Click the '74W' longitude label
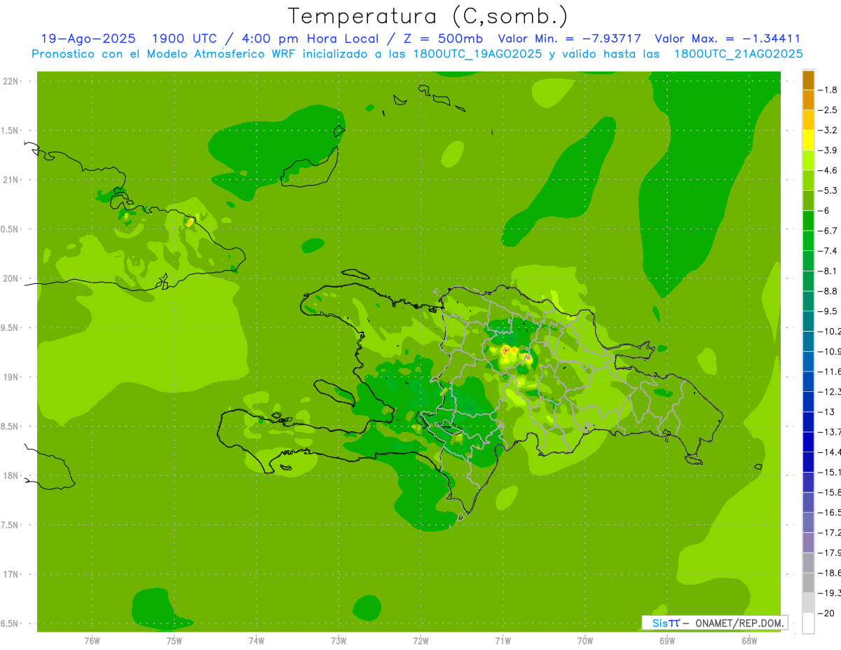Image resolution: width=841 pixels, height=650 pixels. (256, 641)
